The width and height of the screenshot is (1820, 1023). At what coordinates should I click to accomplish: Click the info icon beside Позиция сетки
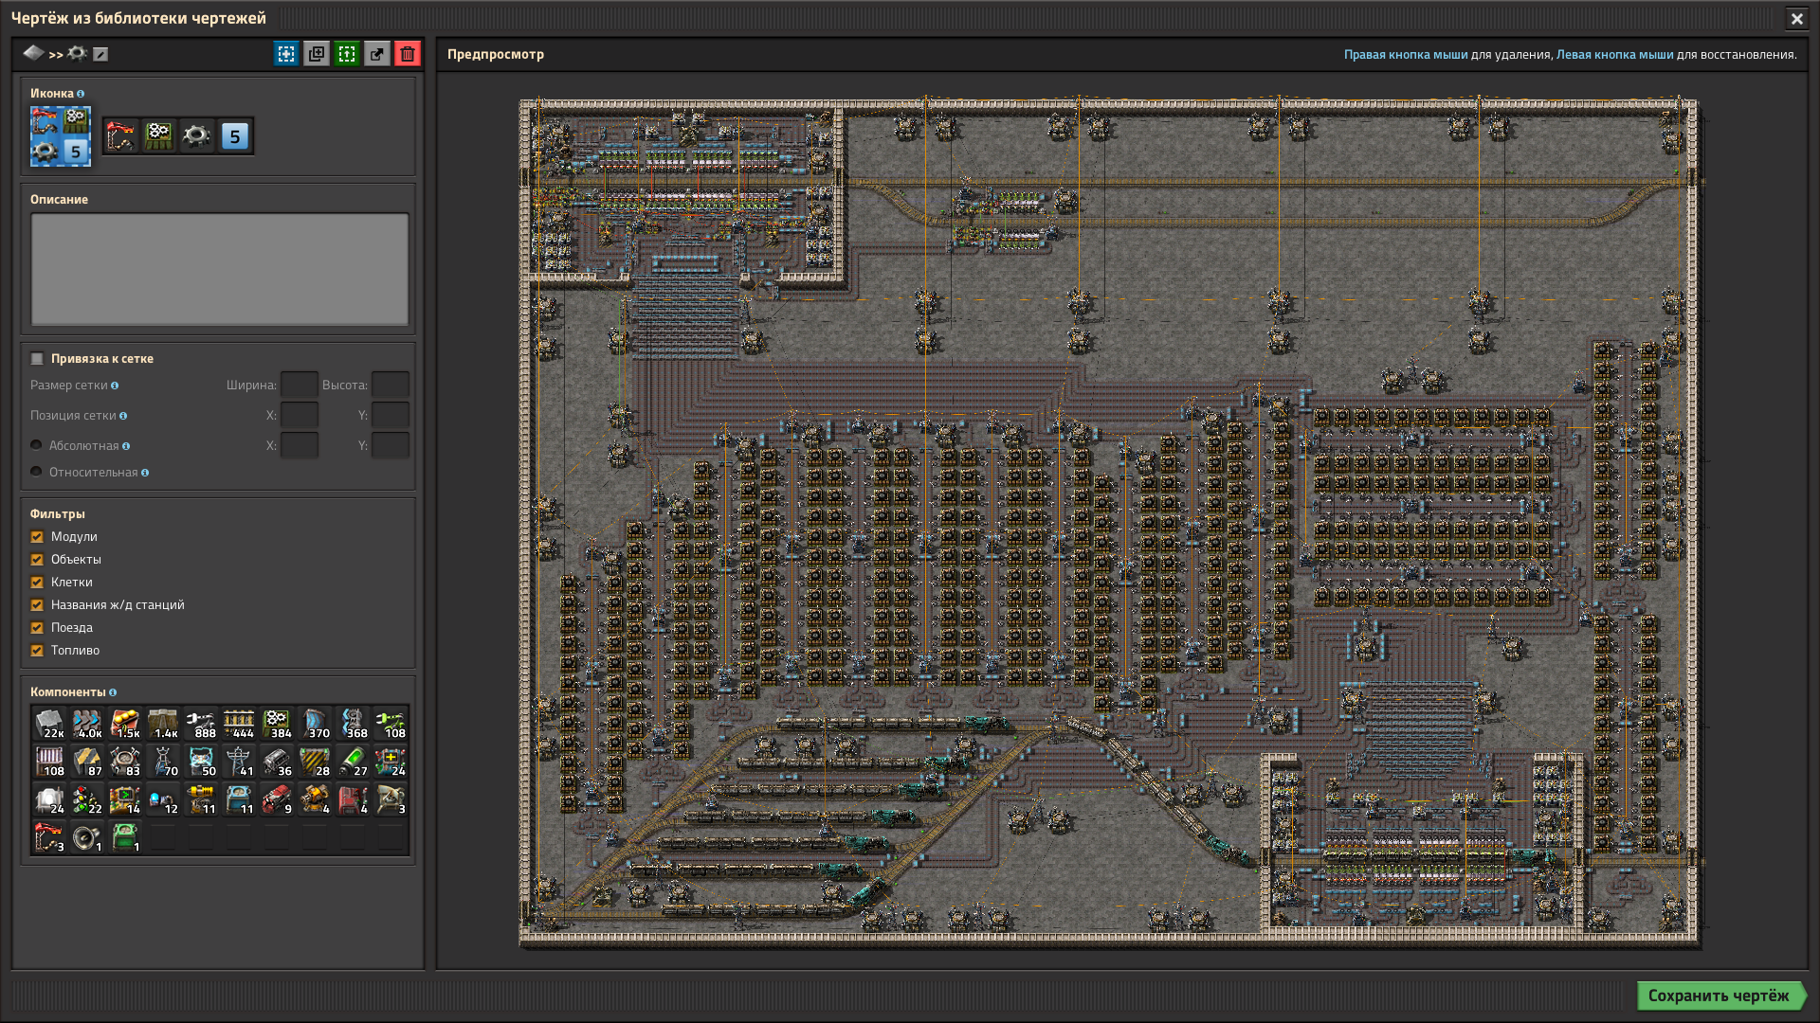123,416
